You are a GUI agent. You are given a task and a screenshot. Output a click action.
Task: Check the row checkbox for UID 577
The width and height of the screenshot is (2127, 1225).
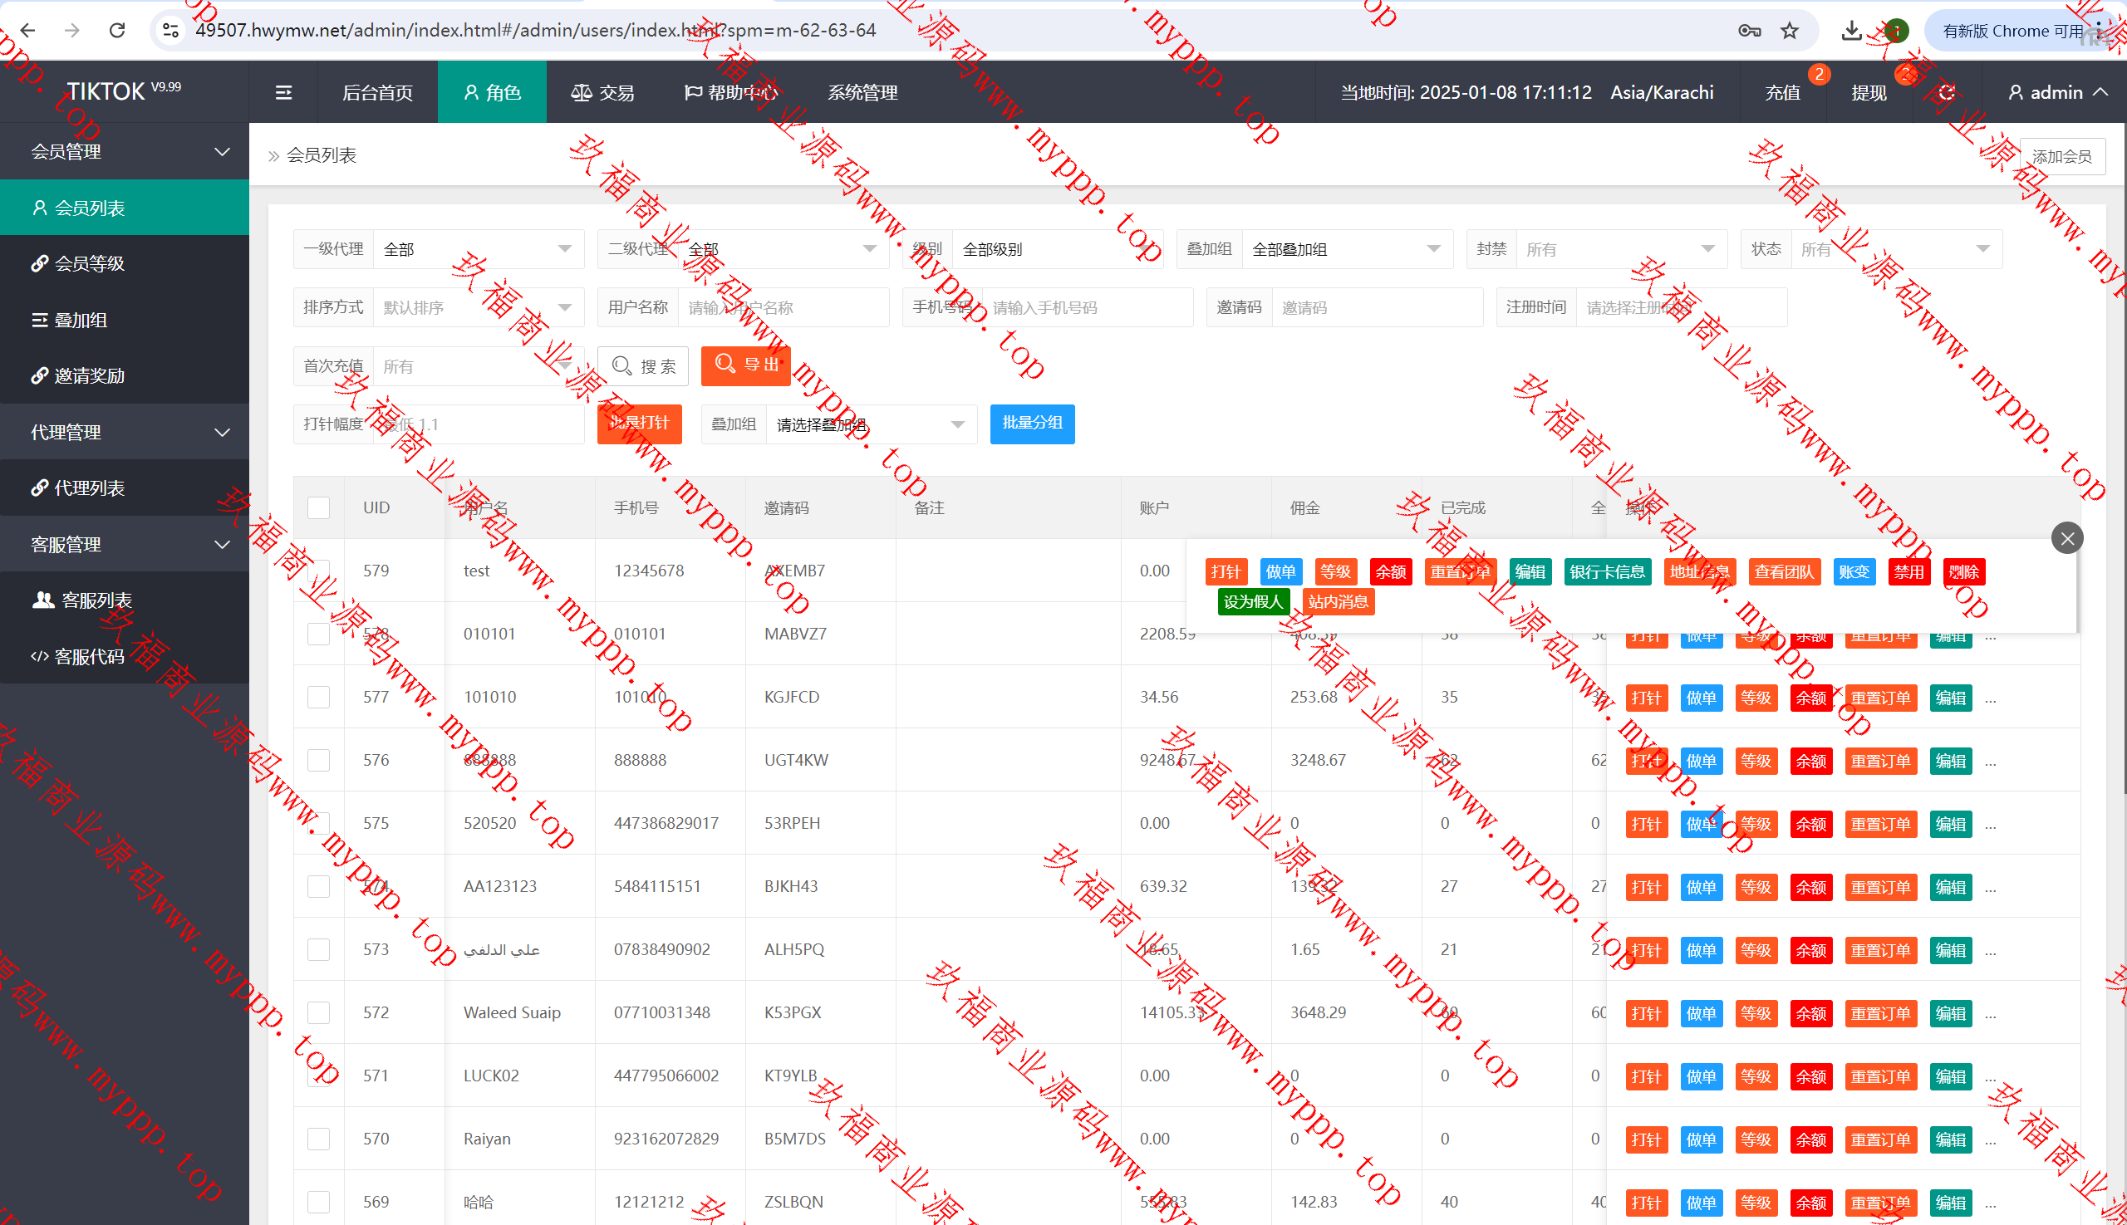click(318, 697)
